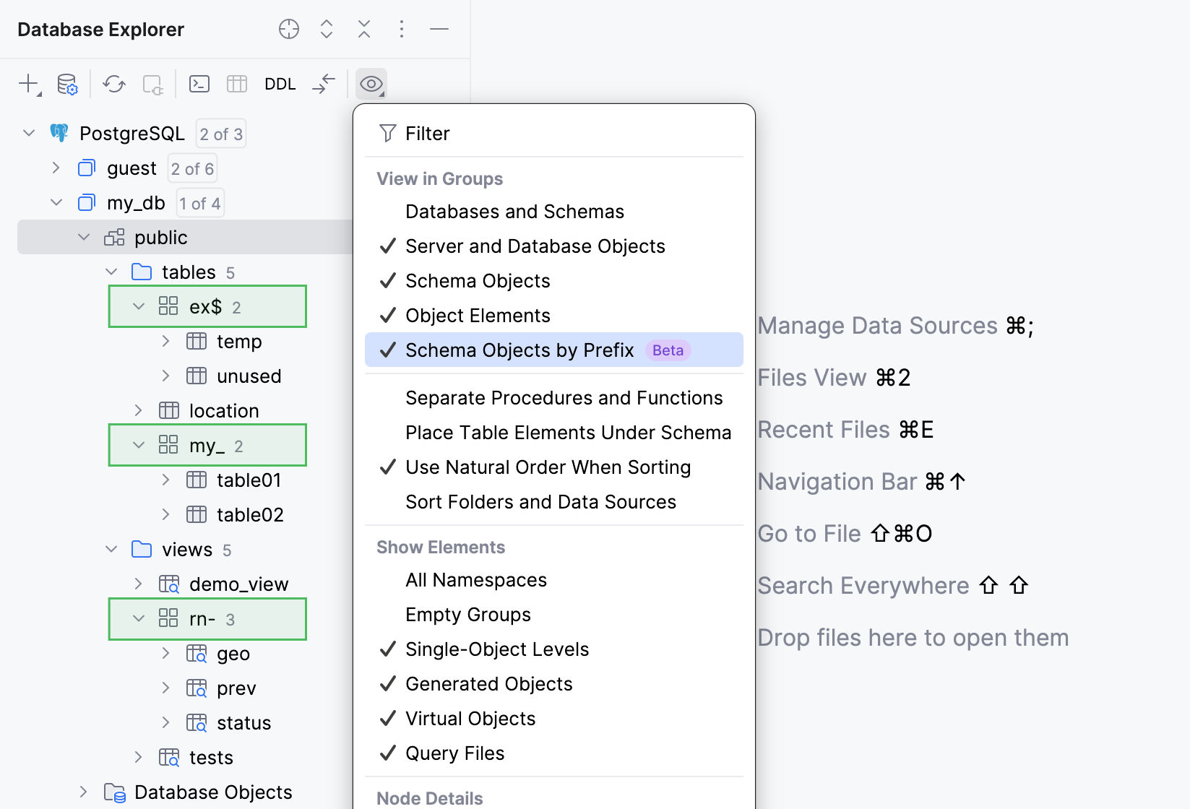The width and height of the screenshot is (1190, 809).
Task: Open Data Source Properties icon
Action: [x=67, y=84]
